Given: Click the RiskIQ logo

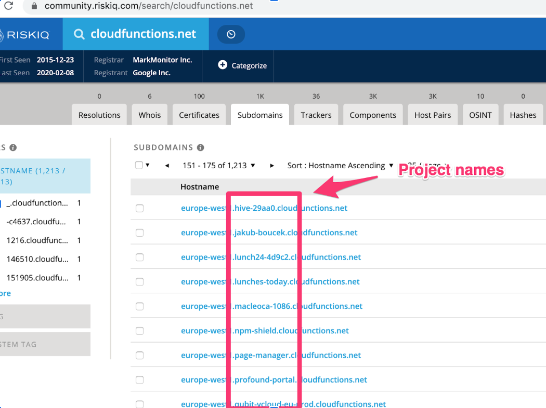Looking at the screenshot, I should [x=25, y=34].
